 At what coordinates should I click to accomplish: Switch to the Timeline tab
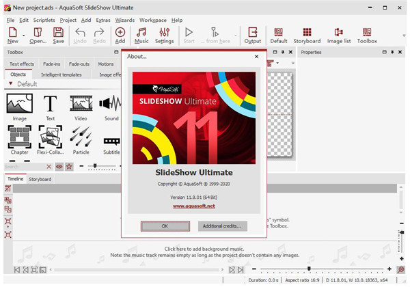tap(15, 179)
